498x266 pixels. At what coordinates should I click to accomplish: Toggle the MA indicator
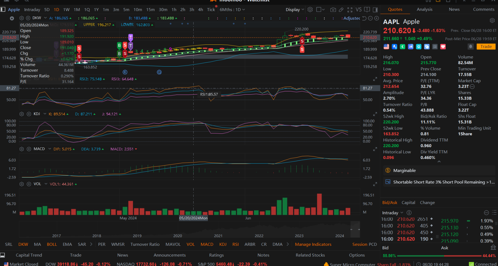37,244
